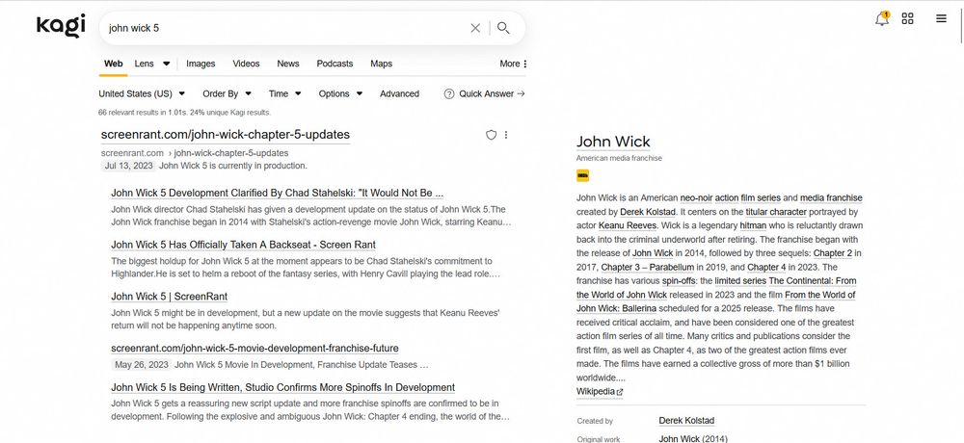The width and height of the screenshot is (964, 443).
Task: Open the hamburger menu
Action: 941,18
